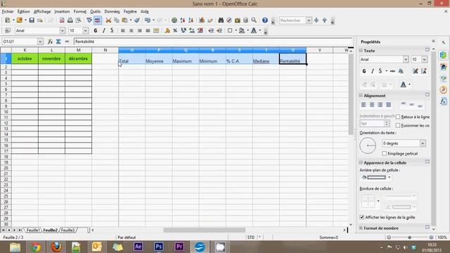Select row 18 header
Viewport: 450px width, 253px height.
(x=6, y=157)
